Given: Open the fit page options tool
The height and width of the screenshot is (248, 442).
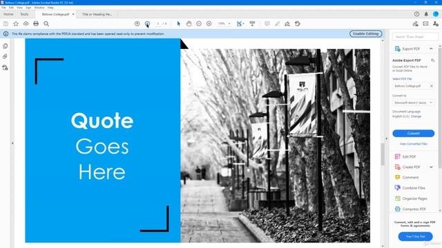Looking at the screenshot, I should click(240, 24).
